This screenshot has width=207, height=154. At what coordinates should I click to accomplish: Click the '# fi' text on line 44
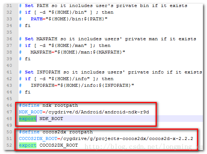pos(25,92)
